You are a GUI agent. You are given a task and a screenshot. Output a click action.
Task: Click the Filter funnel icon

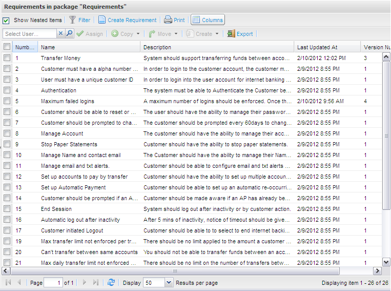(x=73, y=20)
